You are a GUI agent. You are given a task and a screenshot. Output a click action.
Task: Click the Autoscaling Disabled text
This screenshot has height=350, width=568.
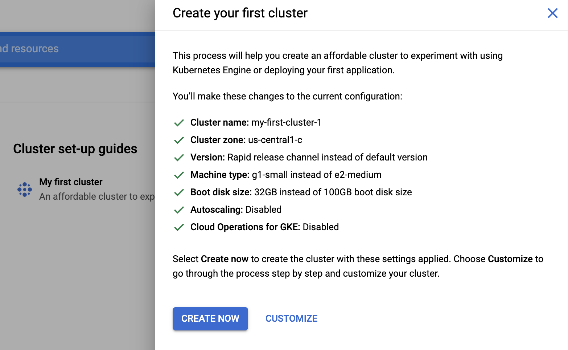click(x=236, y=209)
